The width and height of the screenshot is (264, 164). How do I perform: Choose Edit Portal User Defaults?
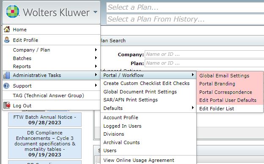[230, 100]
